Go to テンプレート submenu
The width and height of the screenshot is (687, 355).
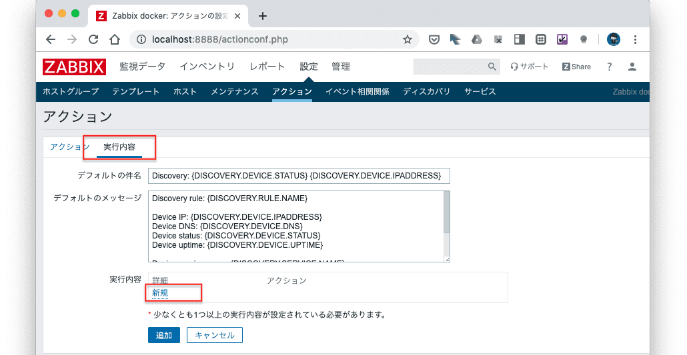coord(136,91)
